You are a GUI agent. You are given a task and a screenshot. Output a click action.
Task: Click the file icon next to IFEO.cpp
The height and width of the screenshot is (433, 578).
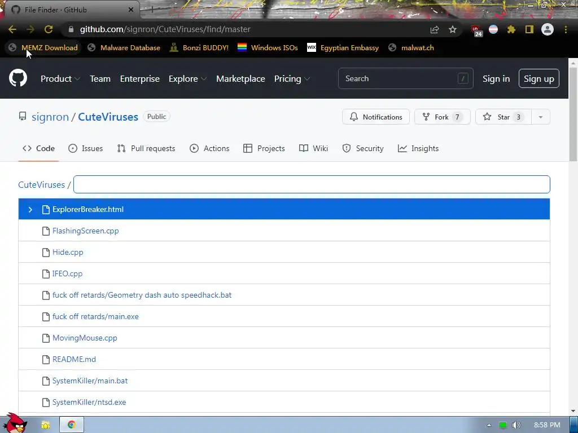[46, 273]
